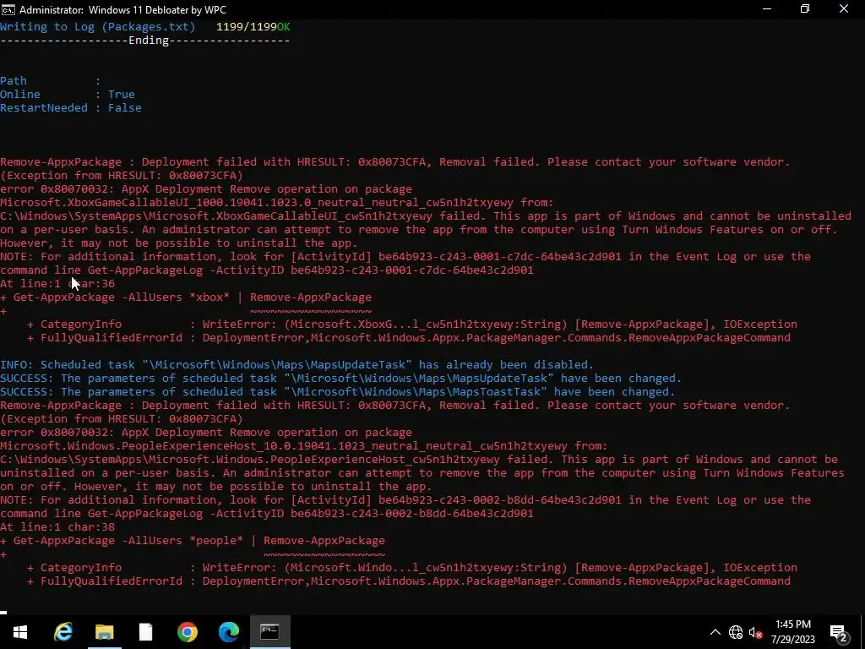Click the 'Online : True' line
The height and width of the screenshot is (649, 865).
(x=68, y=95)
